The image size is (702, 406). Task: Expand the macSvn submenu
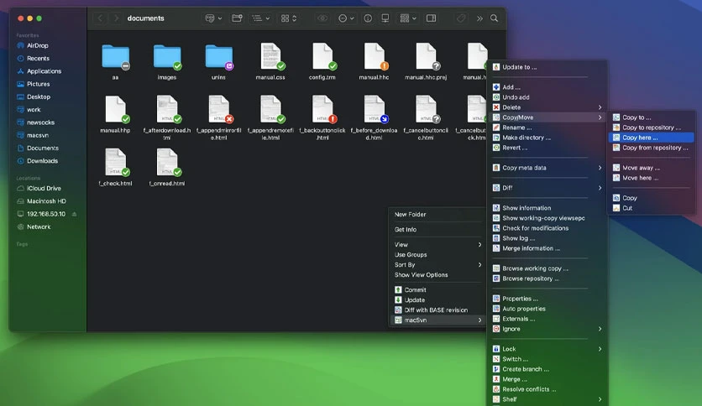coord(437,320)
